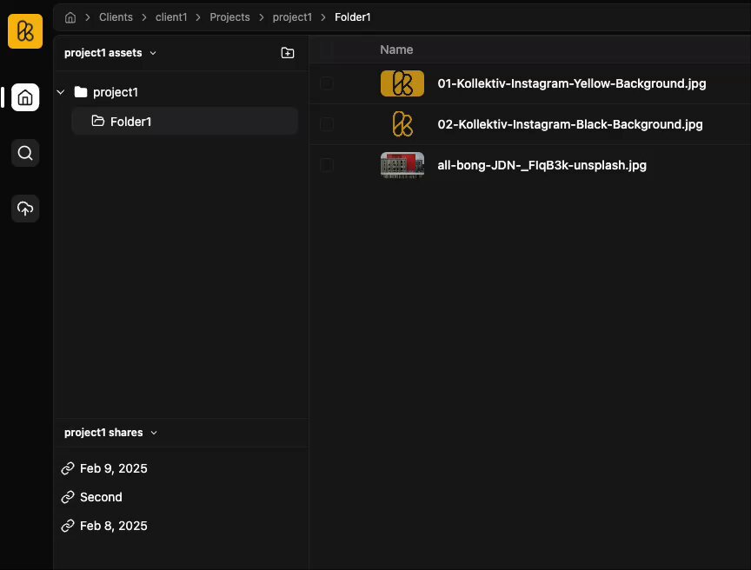This screenshot has height=570, width=751.
Task: Open the project1 assets dropdown
Action: click(x=110, y=53)
